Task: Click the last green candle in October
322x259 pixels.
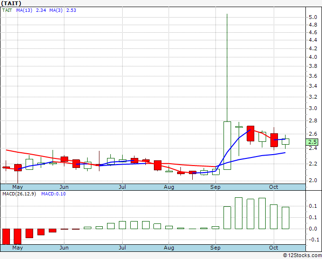Action: (286, 141)
